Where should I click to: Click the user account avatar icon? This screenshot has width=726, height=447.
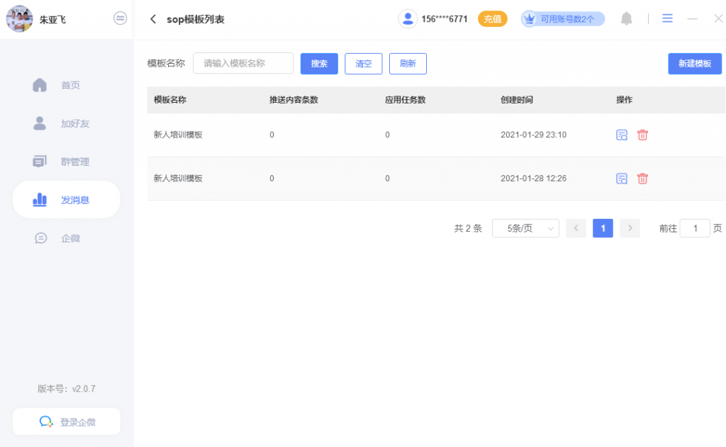pos(408,19)
